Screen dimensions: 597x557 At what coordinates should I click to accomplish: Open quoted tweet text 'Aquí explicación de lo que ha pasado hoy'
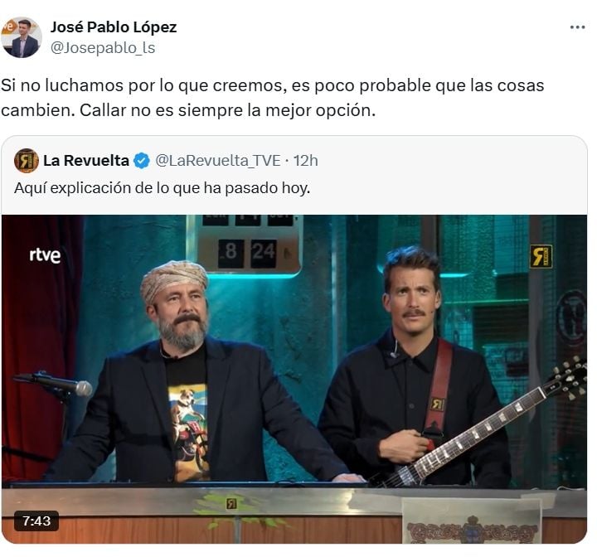point(163,188)
